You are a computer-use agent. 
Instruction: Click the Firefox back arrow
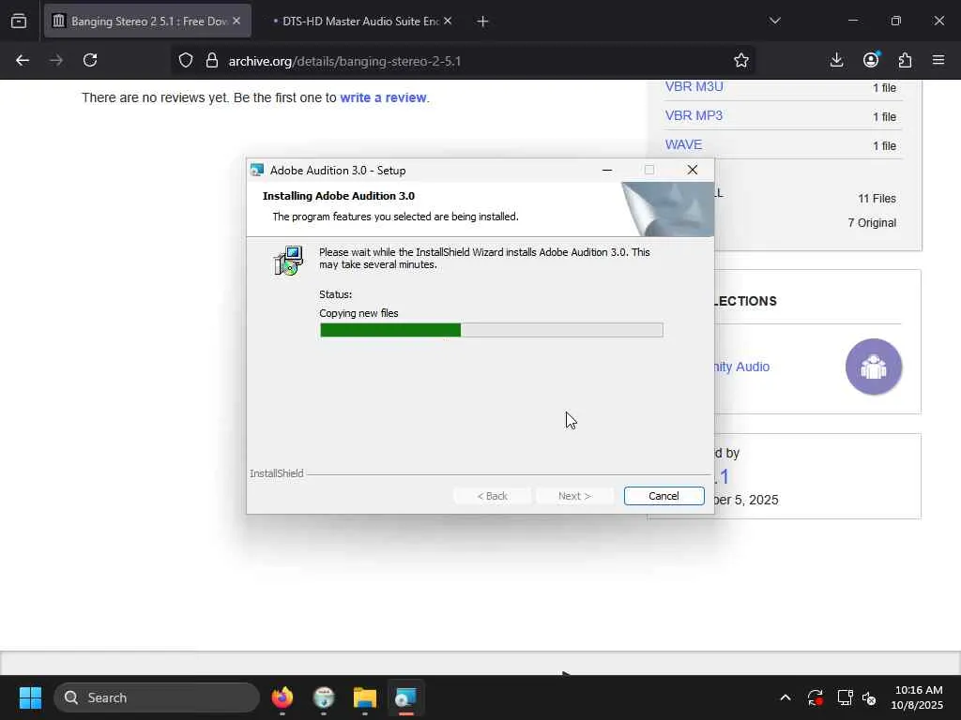pyautogui.click(x=23, y=61)
